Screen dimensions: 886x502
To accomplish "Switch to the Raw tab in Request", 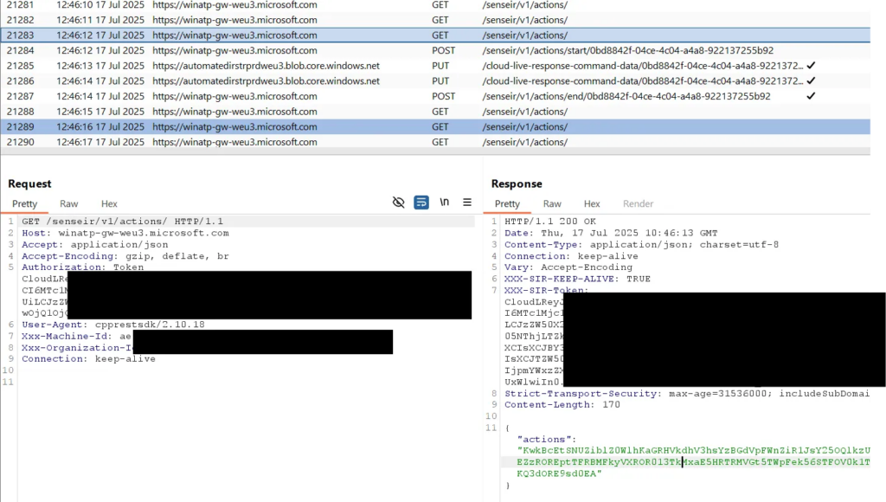I will point(69,204).
